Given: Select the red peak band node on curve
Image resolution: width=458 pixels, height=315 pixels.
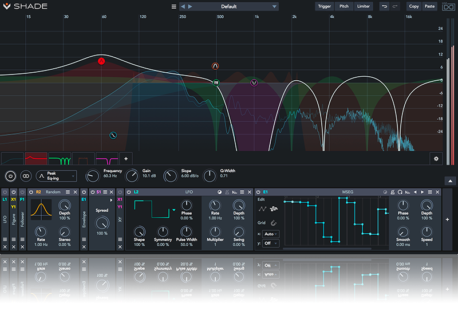Looking at the screenshot, I should click(101, 61).
